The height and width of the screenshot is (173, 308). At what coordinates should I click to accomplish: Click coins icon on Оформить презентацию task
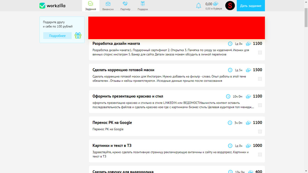(248, 96)
